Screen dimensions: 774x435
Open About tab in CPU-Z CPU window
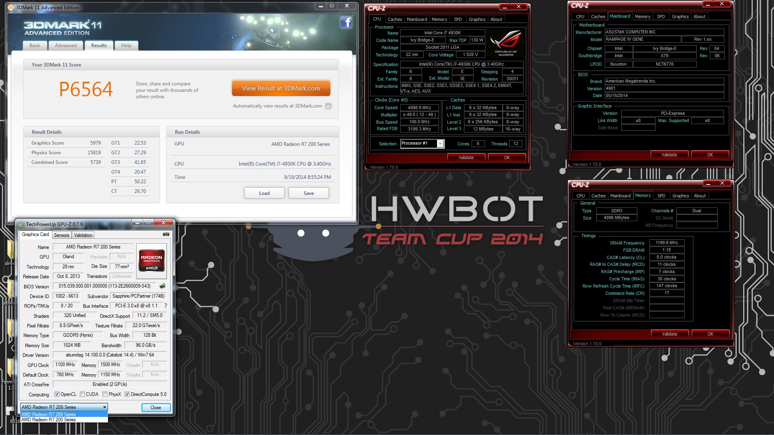point(496,19)
